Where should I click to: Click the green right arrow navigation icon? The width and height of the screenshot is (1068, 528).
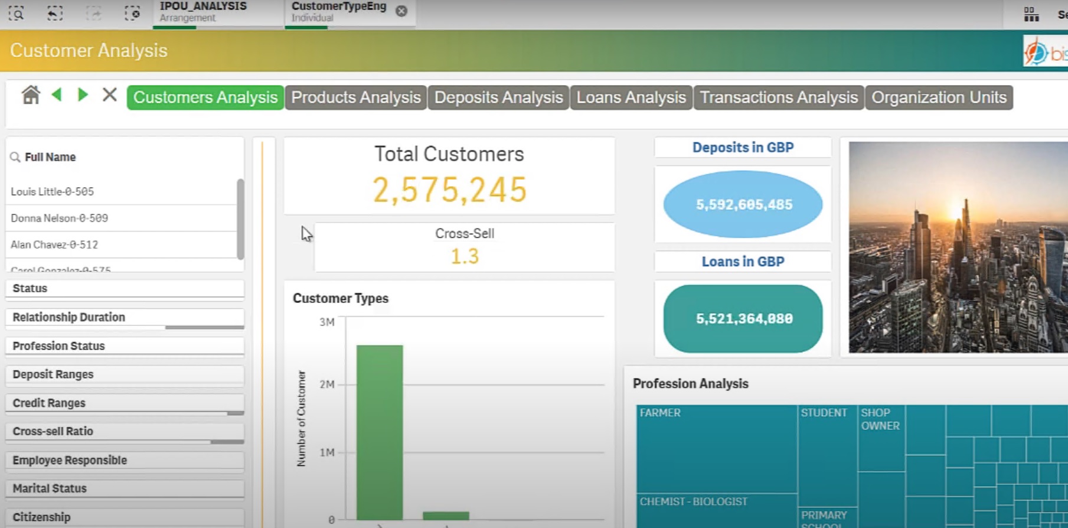pyautogui.click(x=83, y=94)
